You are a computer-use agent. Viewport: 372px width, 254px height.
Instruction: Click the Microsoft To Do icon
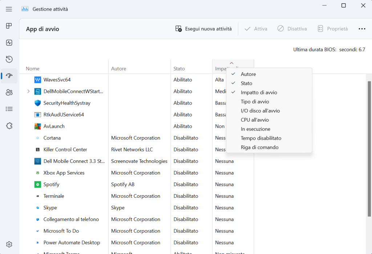pos(37,231)
